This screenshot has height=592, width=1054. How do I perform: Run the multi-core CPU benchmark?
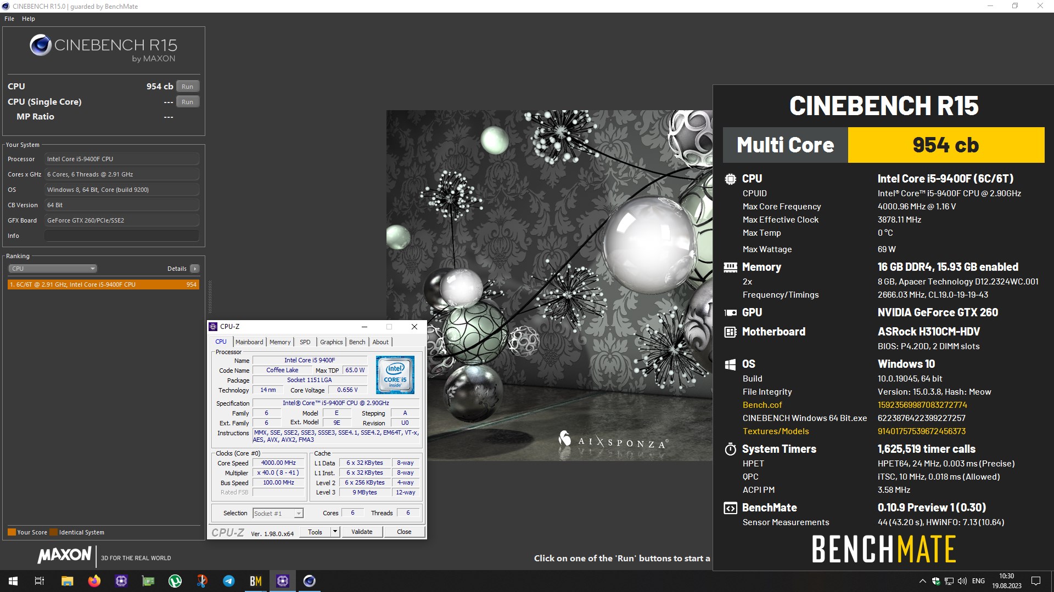(187, 87)
